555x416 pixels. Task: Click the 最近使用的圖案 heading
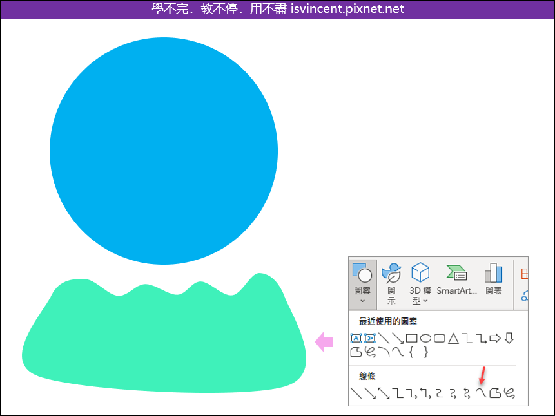[x=388, y=321]
